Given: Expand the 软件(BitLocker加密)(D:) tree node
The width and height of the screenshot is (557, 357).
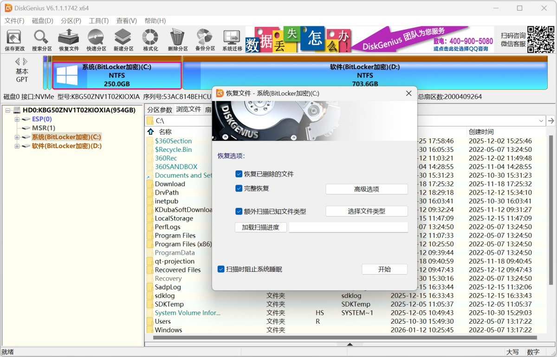Looking at the screenshot, I should [x=17, y=146].
